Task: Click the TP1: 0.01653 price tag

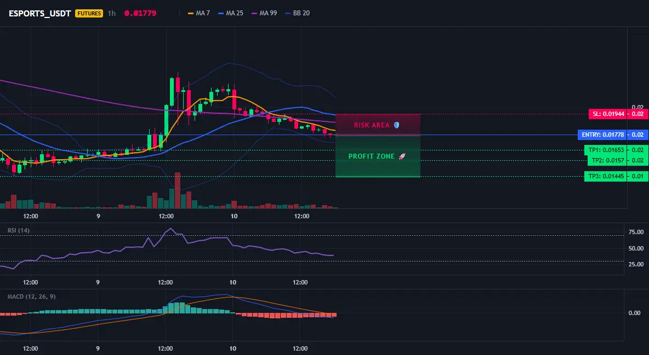Action: [606, 150]
